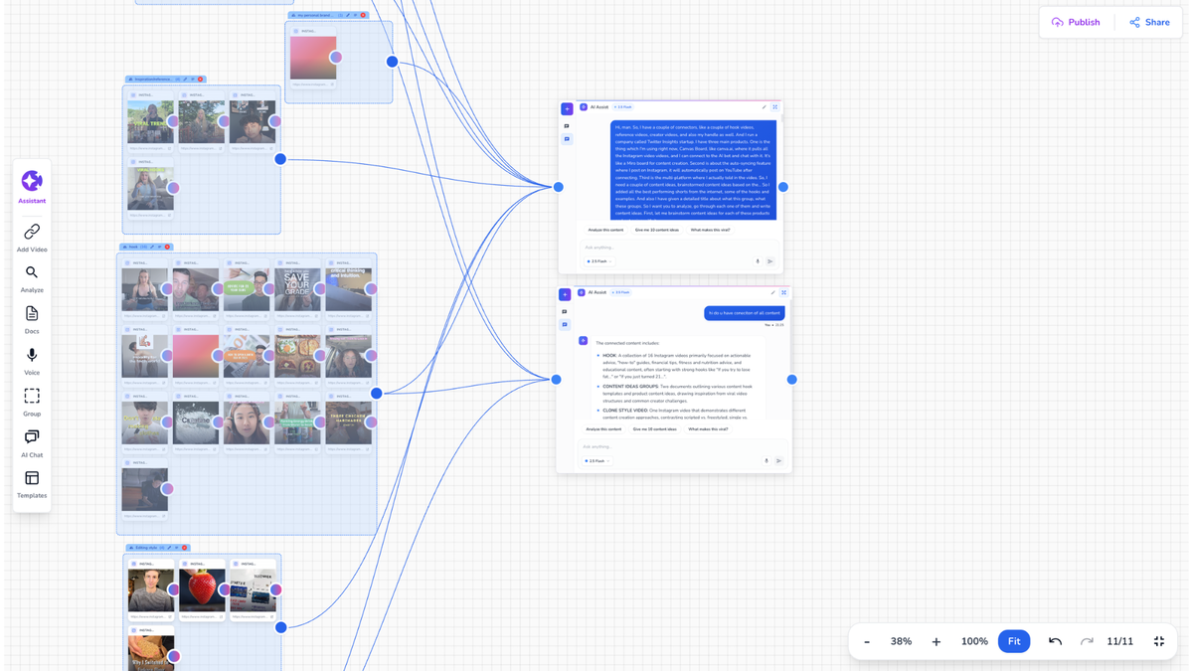Click 2.5 Flash badge in upper AI header
Screen dimensions: 1193x671
622,107
